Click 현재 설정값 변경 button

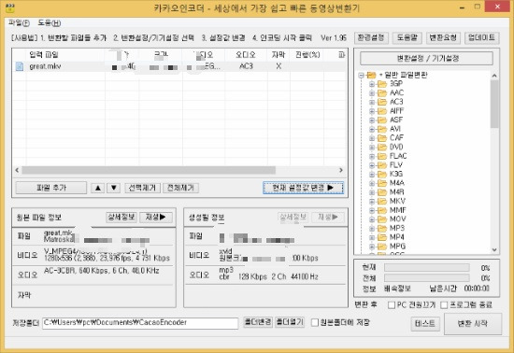click(x=303, y=188)
